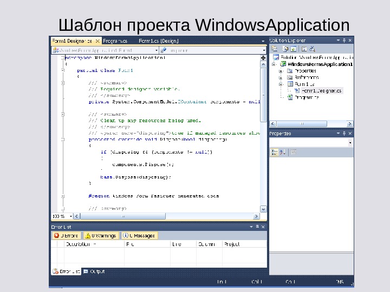This screenshot has height=292, width=390.
Task: Pin the Properties panel with auto-hide pushpin
Action: [x=344, y=134]
